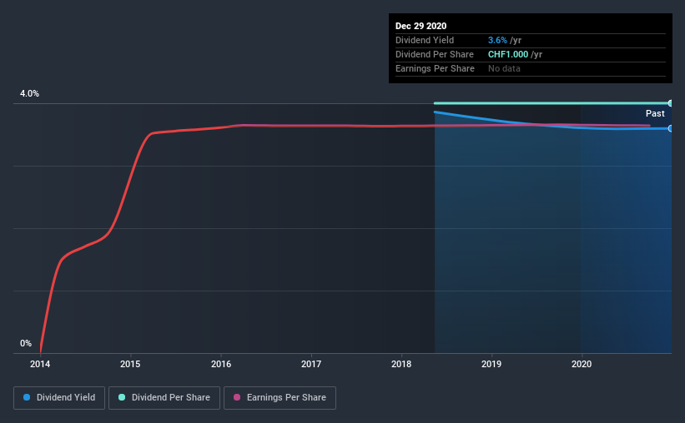Click the Dividend Yield endpoint marker
The height and width of the screenshot is (423, 685).
point(670,128)
